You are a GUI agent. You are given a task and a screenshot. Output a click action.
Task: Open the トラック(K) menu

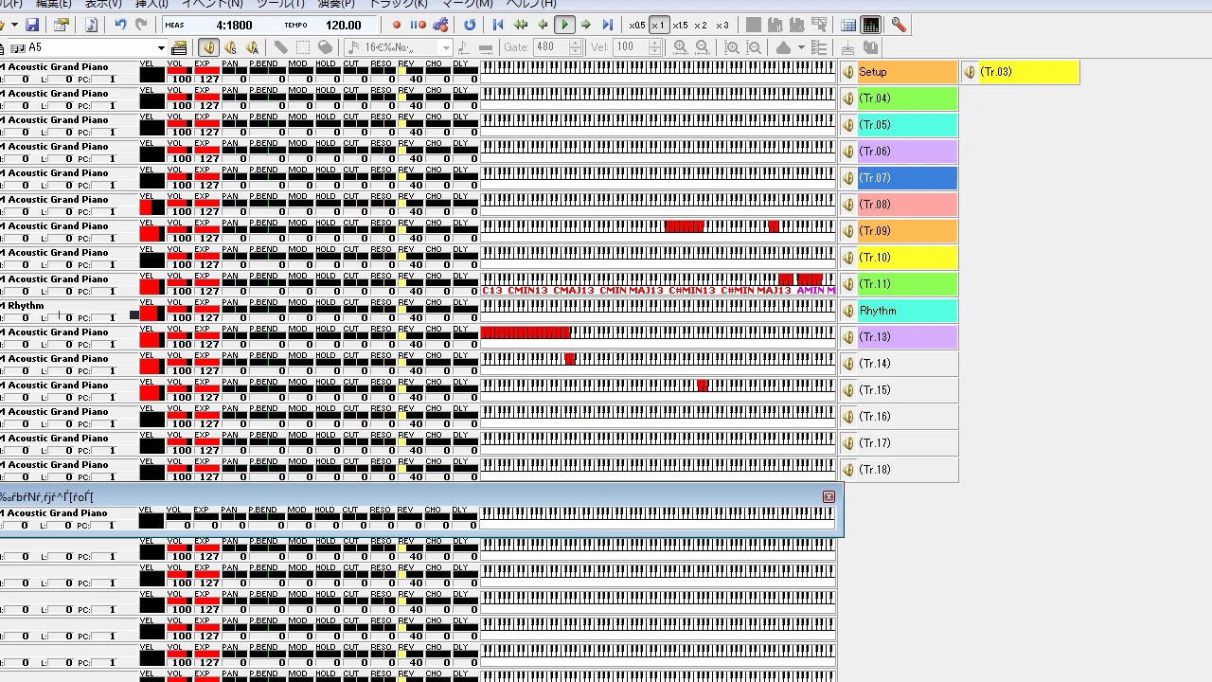tap(398, 4)
